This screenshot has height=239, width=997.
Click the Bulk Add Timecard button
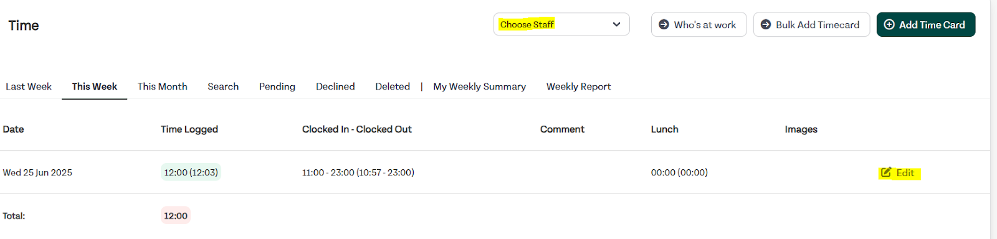(811, 24)
